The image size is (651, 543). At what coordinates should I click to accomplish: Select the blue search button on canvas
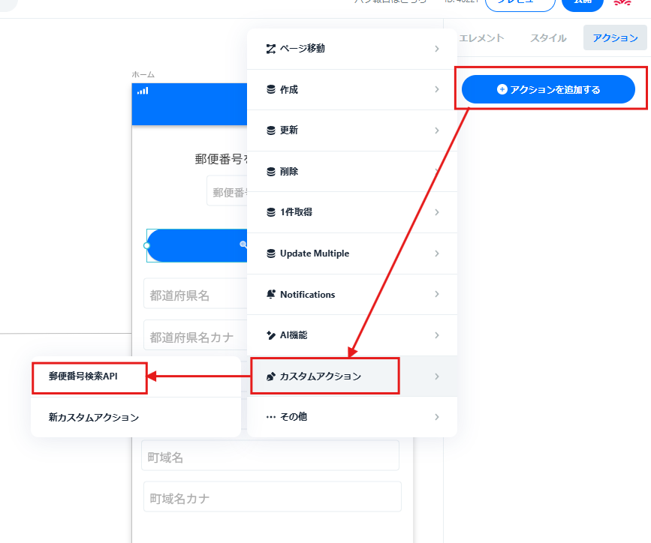[x=197, y=245]
